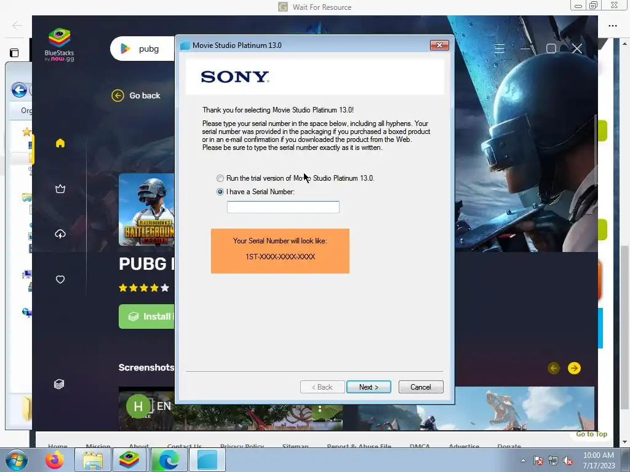Image resolution: width=630 pixels, height=472 pixels.
Task: Click the PUBG Battlegrounds game thumbnail
Action: (146, 210)
